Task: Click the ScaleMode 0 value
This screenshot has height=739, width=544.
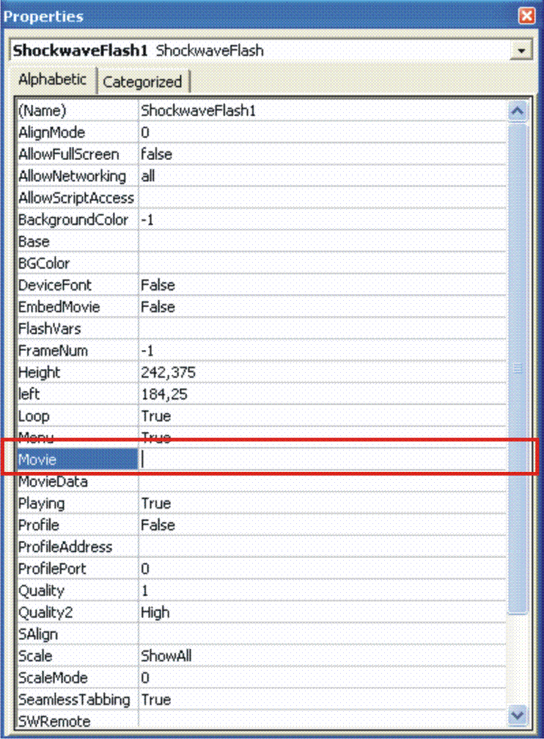Action: pos(145,678)
